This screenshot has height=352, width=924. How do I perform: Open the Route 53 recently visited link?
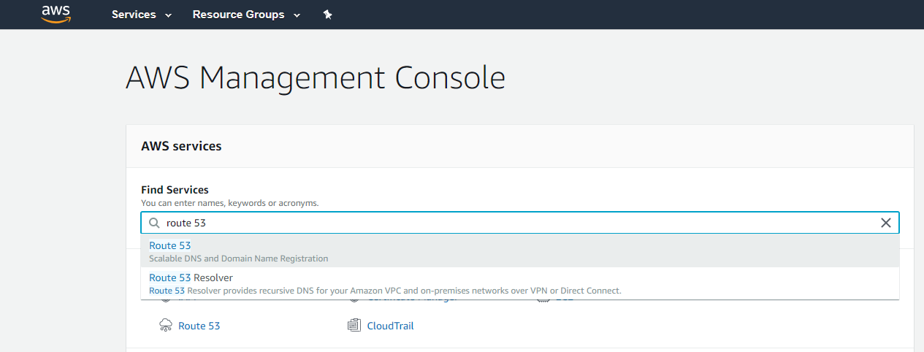pyautogui.click(x=199, y=326)
